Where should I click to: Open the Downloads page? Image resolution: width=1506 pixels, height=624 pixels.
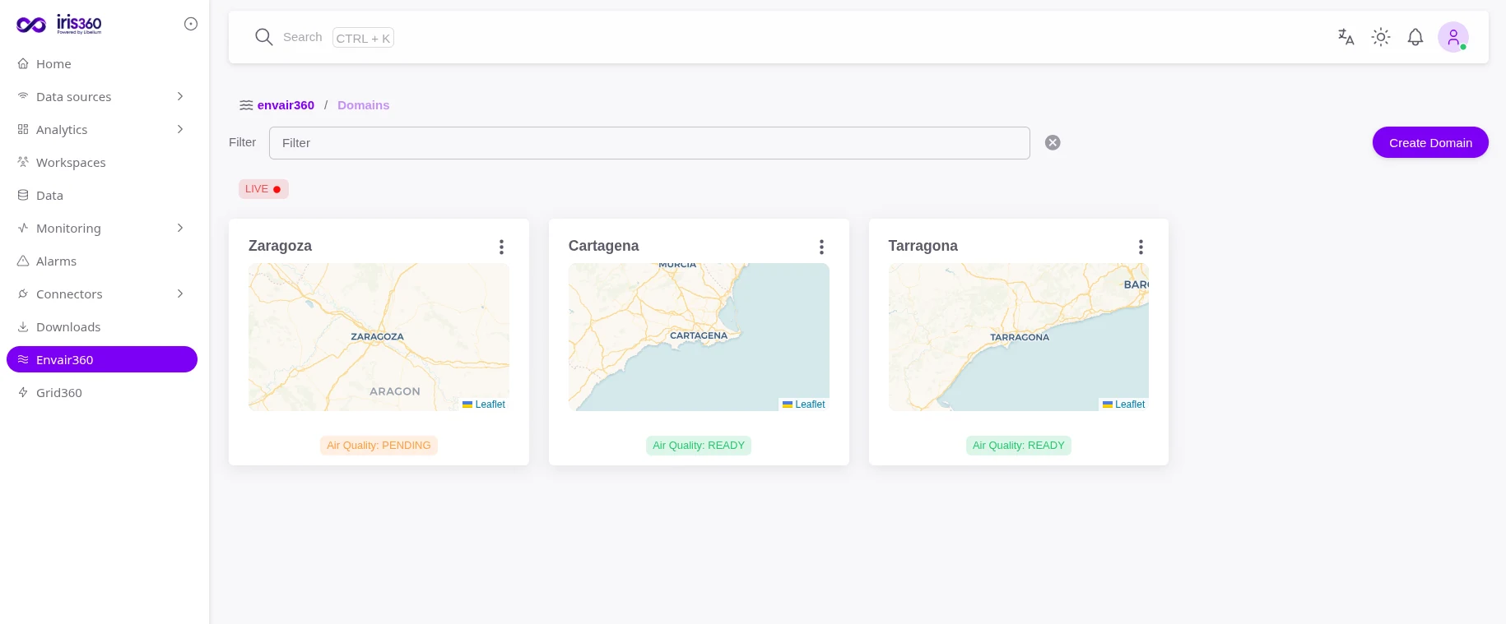(x=102, y=326)
